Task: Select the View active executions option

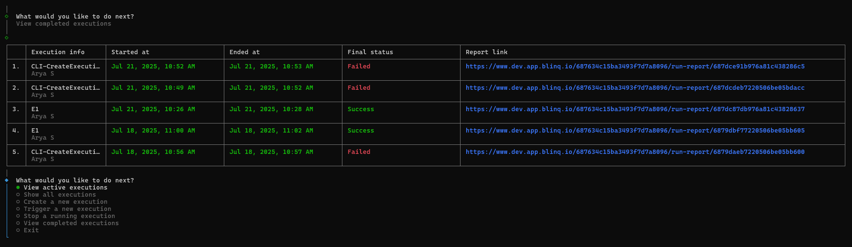Action: point(65,188)
